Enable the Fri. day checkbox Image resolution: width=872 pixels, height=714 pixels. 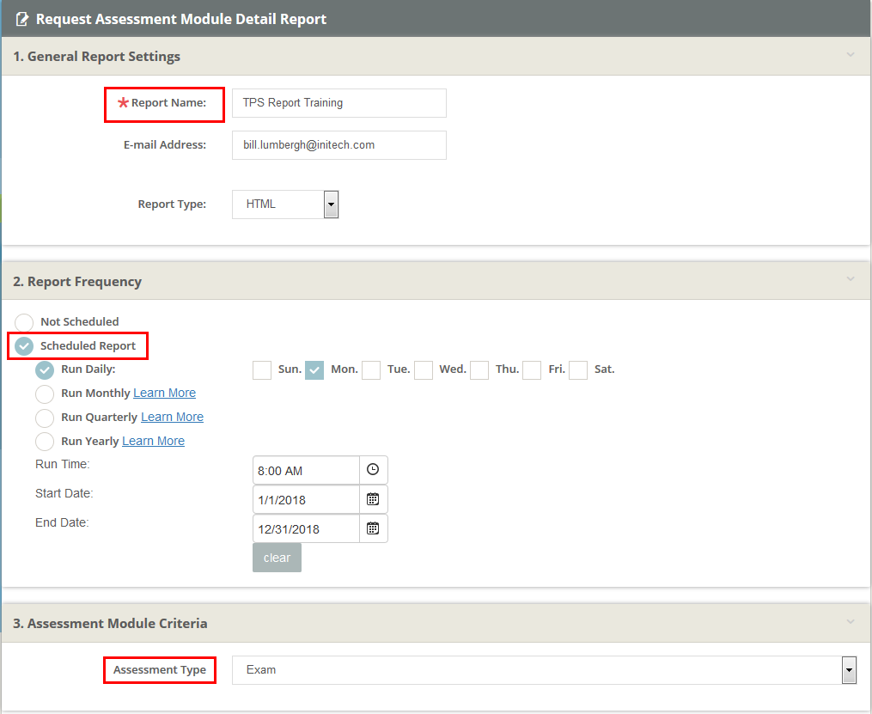coord(532,370)
